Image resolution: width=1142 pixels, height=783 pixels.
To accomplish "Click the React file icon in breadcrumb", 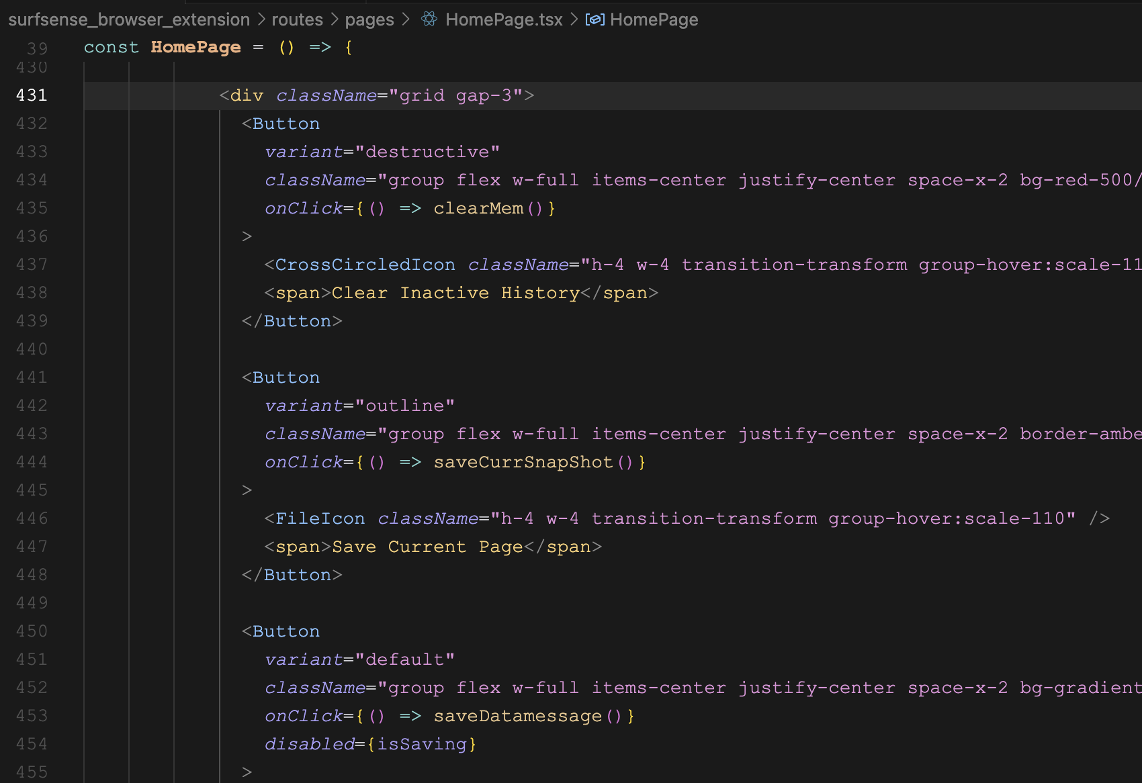I will [429, 19].
